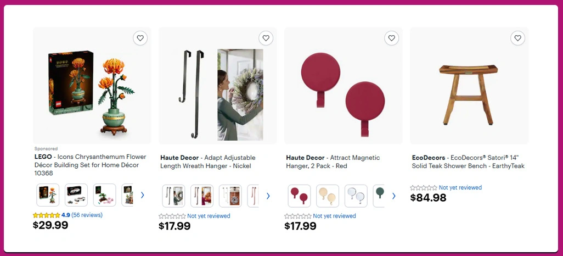The height and width of the screenshot is (256, 563).
Task: Select the dark green Magnetic Hanger swatch
Action: 379,196
